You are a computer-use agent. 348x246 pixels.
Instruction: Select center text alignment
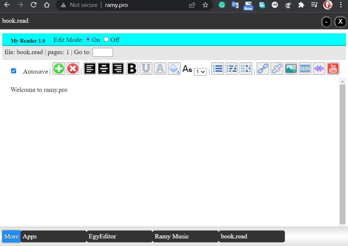(x=104, y=68)
